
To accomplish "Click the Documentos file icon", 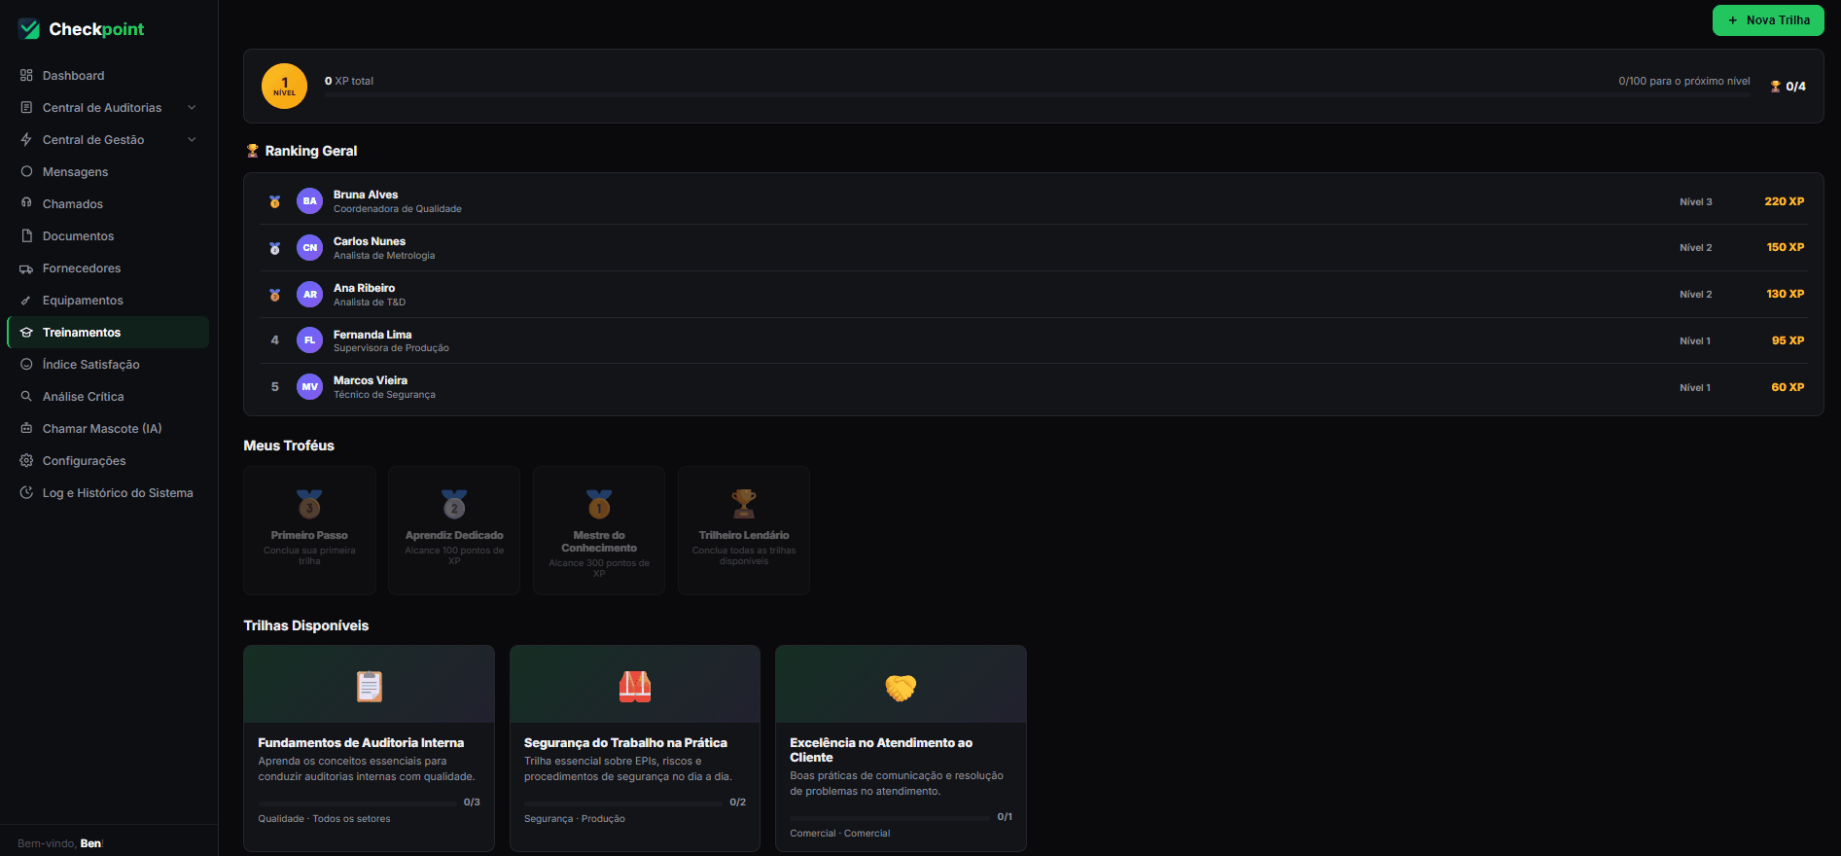I will coord(26,235).
